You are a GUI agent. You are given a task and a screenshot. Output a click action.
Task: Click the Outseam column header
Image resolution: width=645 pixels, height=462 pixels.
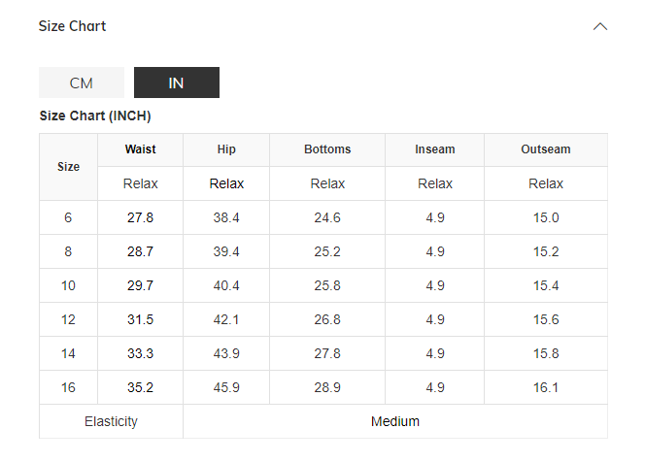546,149
